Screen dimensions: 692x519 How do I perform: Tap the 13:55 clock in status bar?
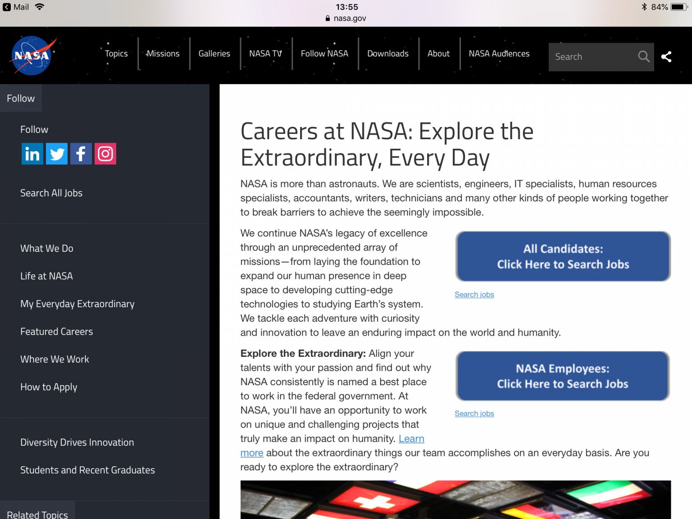pyautogui.click(x=347, y=7)
